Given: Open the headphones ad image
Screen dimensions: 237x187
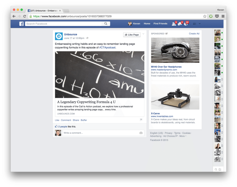Looking at the screenshot, I should (x=175, y=50).
